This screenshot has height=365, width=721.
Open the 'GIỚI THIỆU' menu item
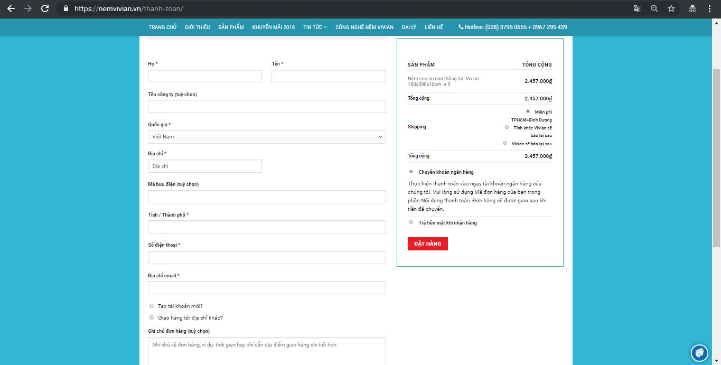coord(197,27)
